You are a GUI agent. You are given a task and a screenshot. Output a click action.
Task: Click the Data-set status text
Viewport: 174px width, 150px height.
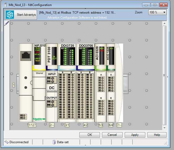coord(63,142)
